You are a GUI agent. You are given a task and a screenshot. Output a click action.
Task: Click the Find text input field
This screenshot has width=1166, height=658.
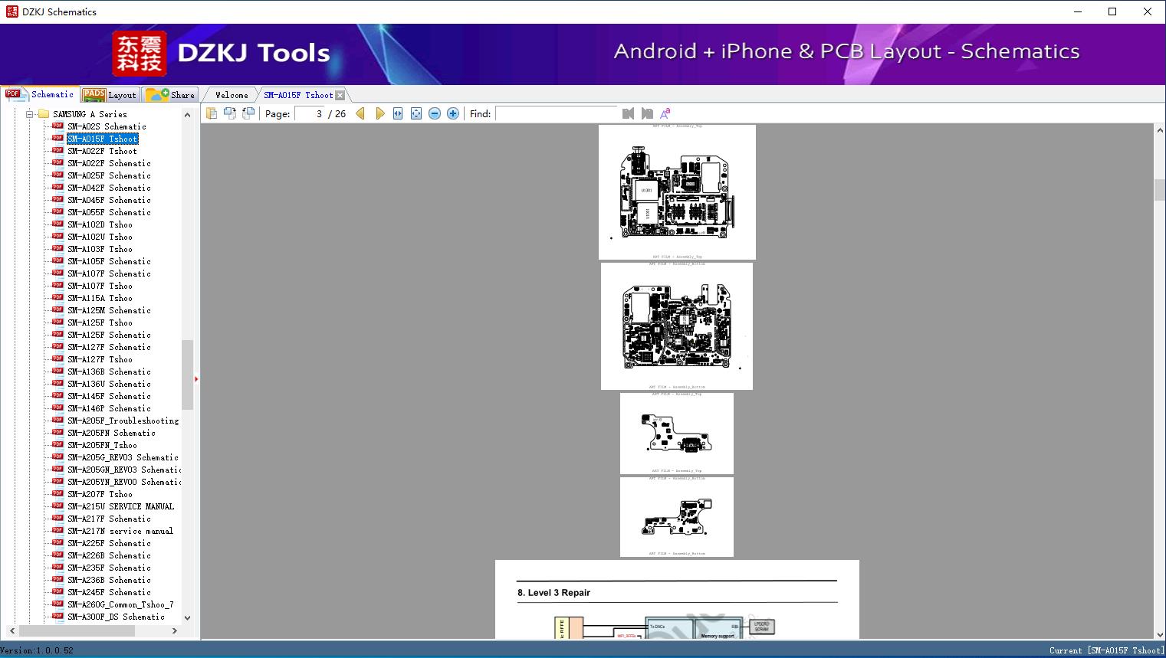tap(557, 113)
